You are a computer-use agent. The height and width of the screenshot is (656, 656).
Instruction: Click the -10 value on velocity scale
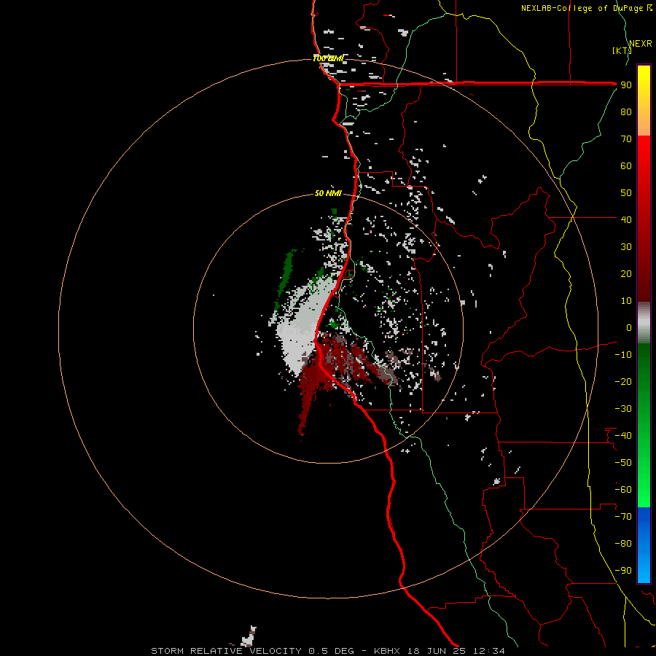tap(623, 355)
